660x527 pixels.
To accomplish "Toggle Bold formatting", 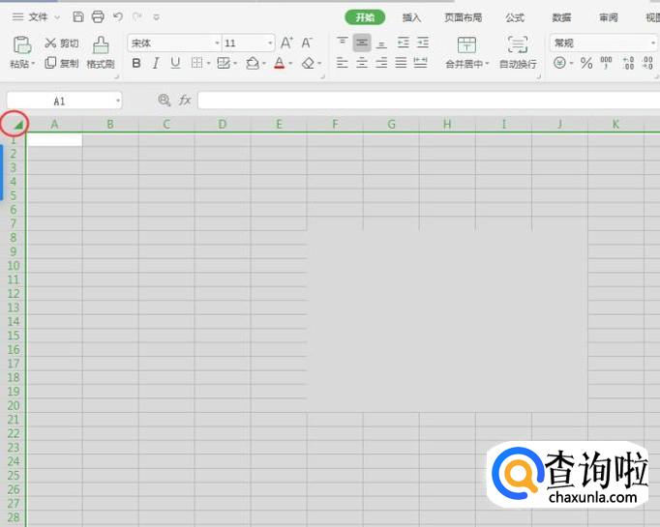I will 136,64.
